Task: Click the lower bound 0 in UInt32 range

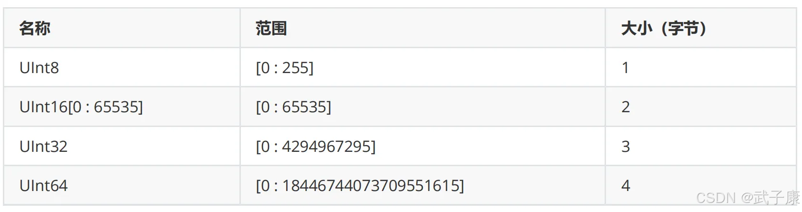Action: coord(265,147)
